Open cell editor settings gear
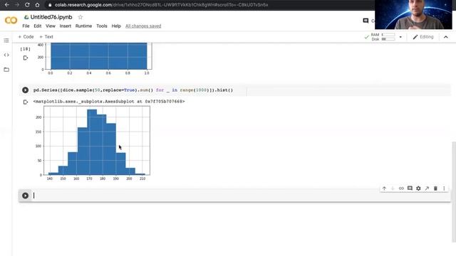 (418, 188)
